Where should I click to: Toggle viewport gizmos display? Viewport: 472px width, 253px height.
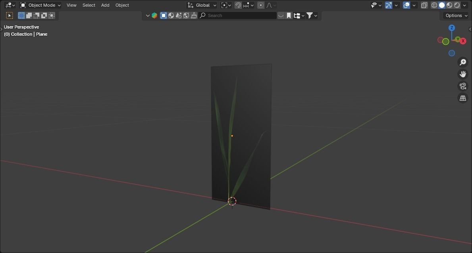[x=389, y=5]
